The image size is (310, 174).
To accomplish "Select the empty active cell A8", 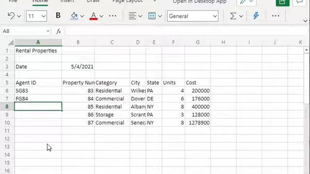I will tap(38, 106).
